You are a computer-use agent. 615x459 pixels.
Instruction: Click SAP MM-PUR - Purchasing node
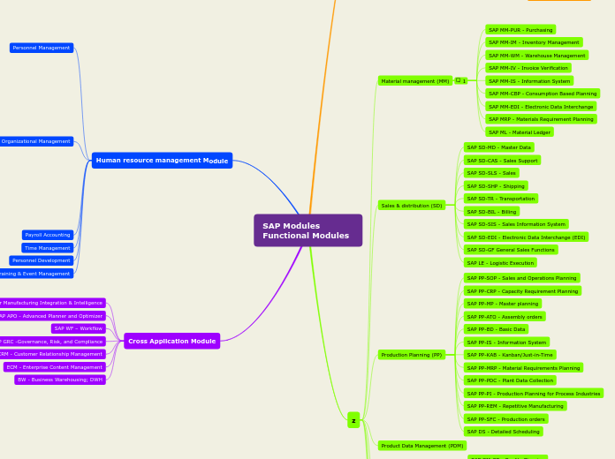(520, 30)
